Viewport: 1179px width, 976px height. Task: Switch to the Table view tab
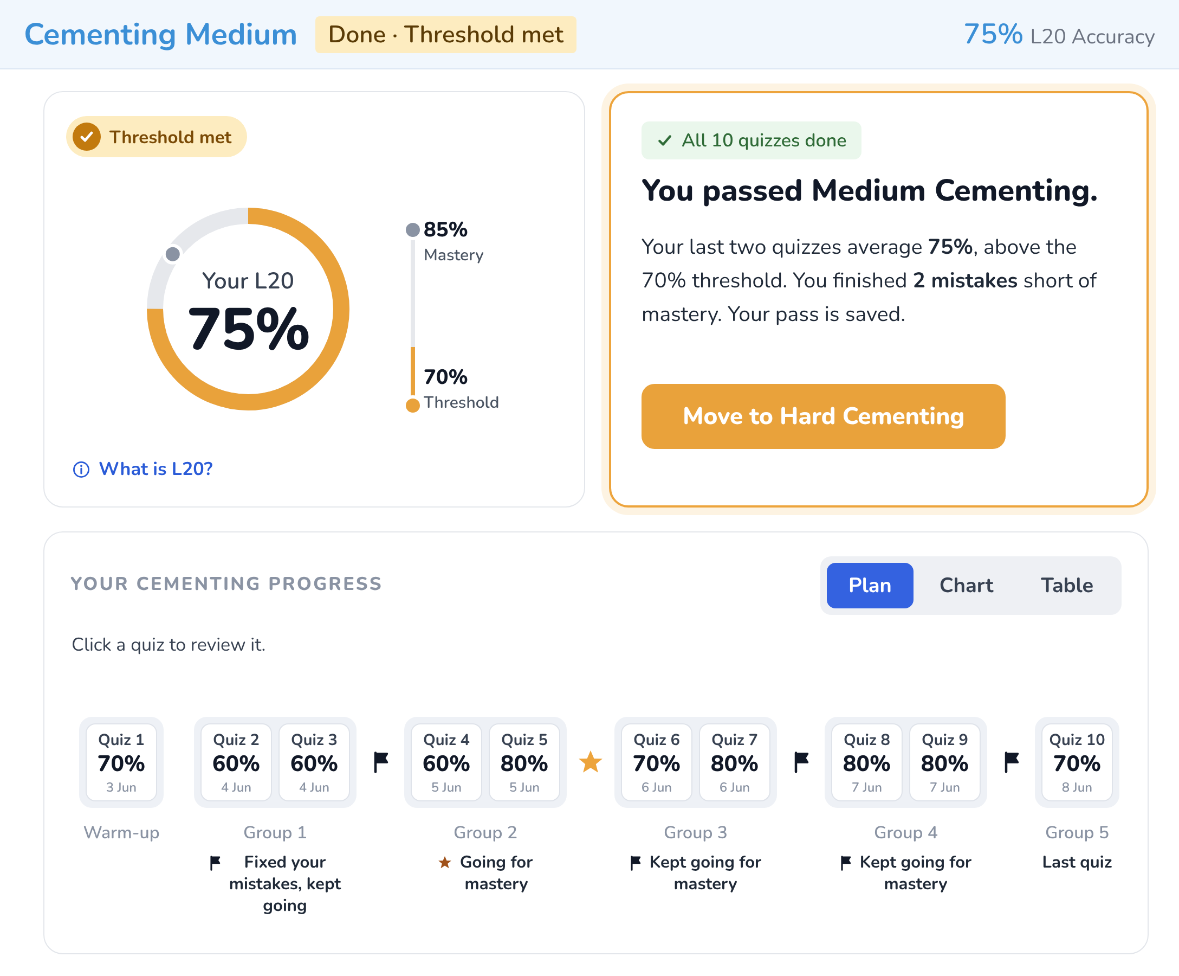1067,585
